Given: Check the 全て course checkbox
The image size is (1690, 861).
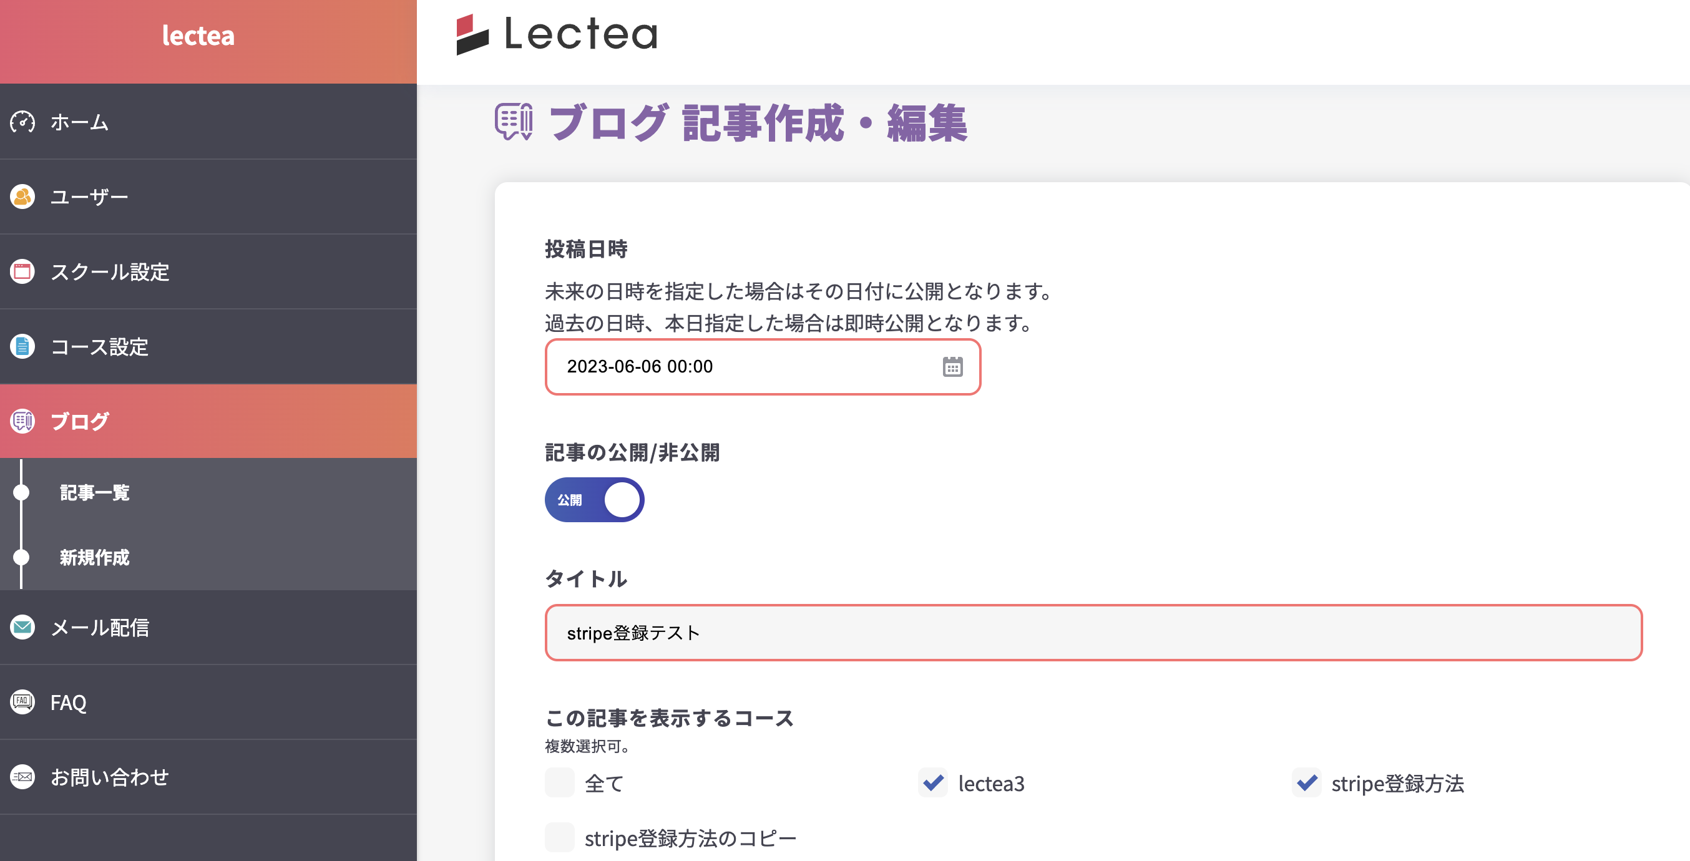Looking at the screenshot, I should point(560,783).
